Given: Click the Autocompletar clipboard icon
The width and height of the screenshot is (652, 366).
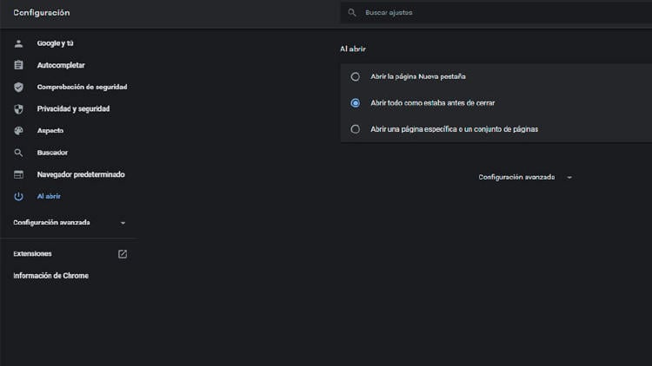Looking at the screenshot, I should [18, 65].
